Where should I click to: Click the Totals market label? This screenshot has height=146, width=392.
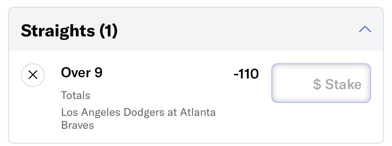[75, 95]
